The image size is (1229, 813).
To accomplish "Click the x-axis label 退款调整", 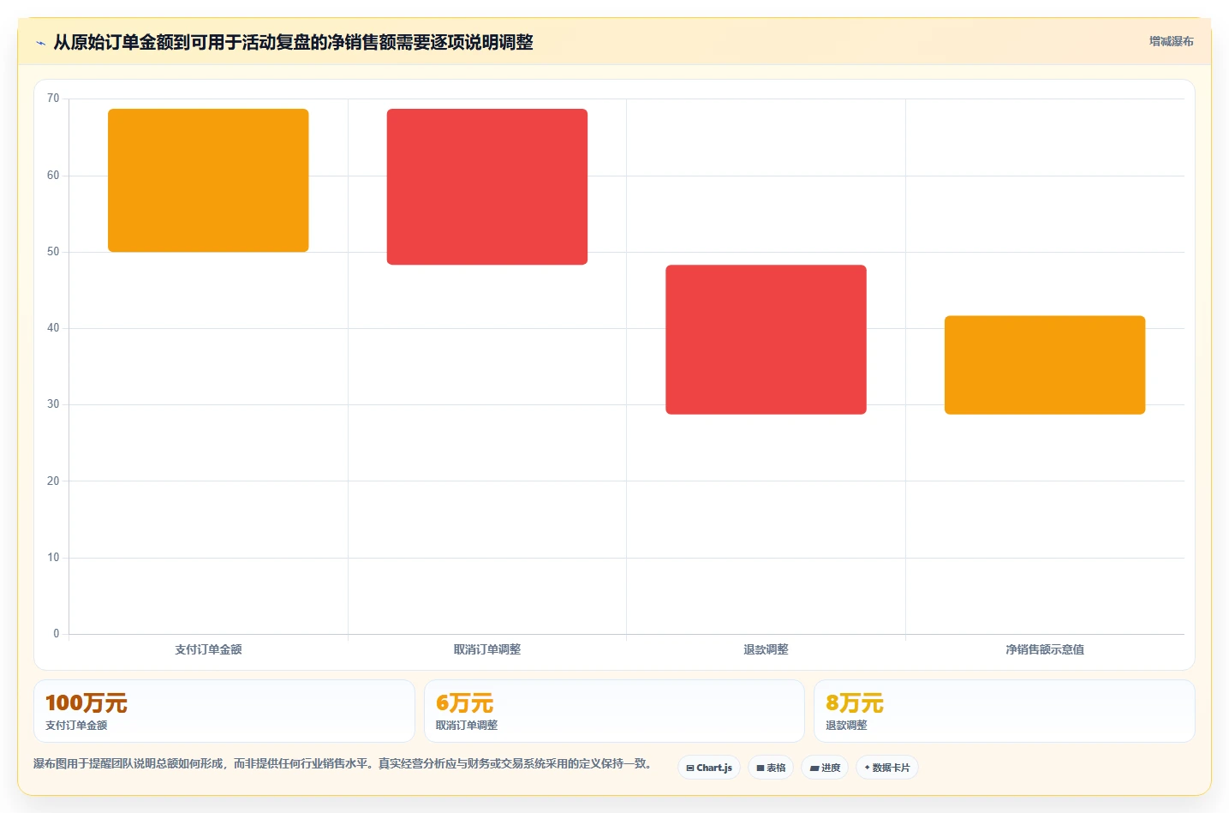I will coord(766,649).
